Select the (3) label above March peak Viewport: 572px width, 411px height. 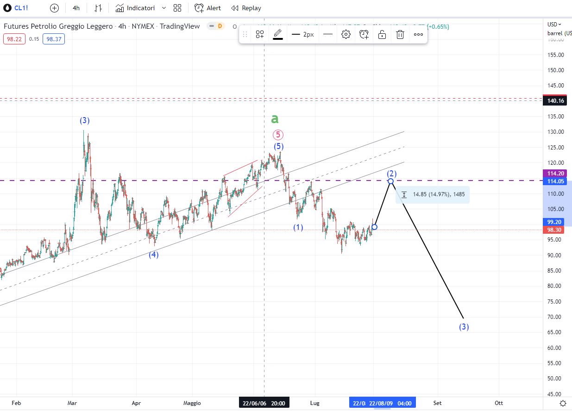coord(84,120)
